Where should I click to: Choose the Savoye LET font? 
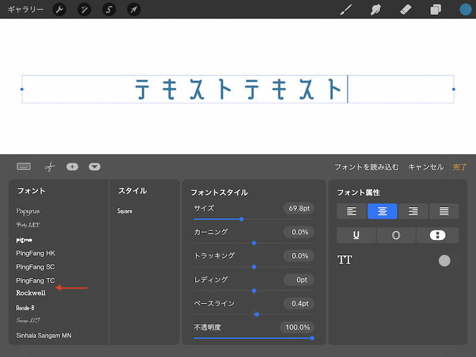pos(28,320)
